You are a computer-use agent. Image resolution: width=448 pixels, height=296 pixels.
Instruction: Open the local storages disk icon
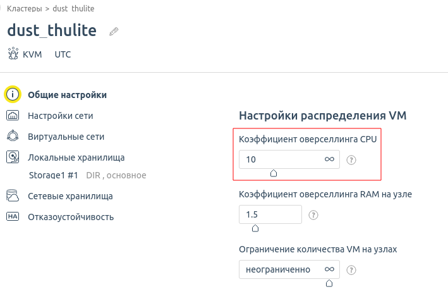tap(13, 157)
